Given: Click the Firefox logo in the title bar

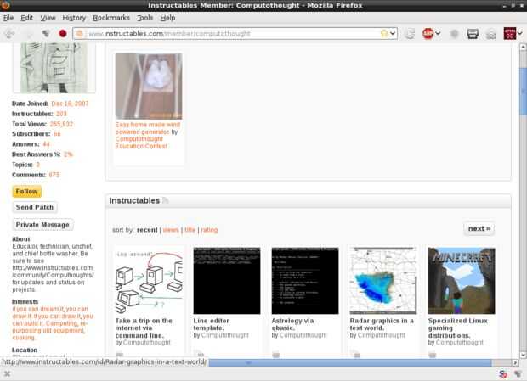Looking at the screenshot, I should (x=6, y=4).
